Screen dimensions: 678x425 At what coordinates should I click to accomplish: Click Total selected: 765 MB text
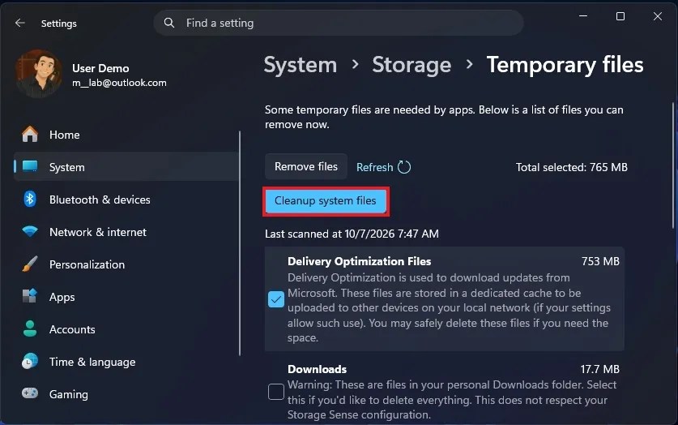point(571,167)
